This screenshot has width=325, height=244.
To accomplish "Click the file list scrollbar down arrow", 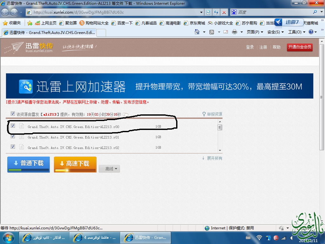I will [x=220, y=150].
